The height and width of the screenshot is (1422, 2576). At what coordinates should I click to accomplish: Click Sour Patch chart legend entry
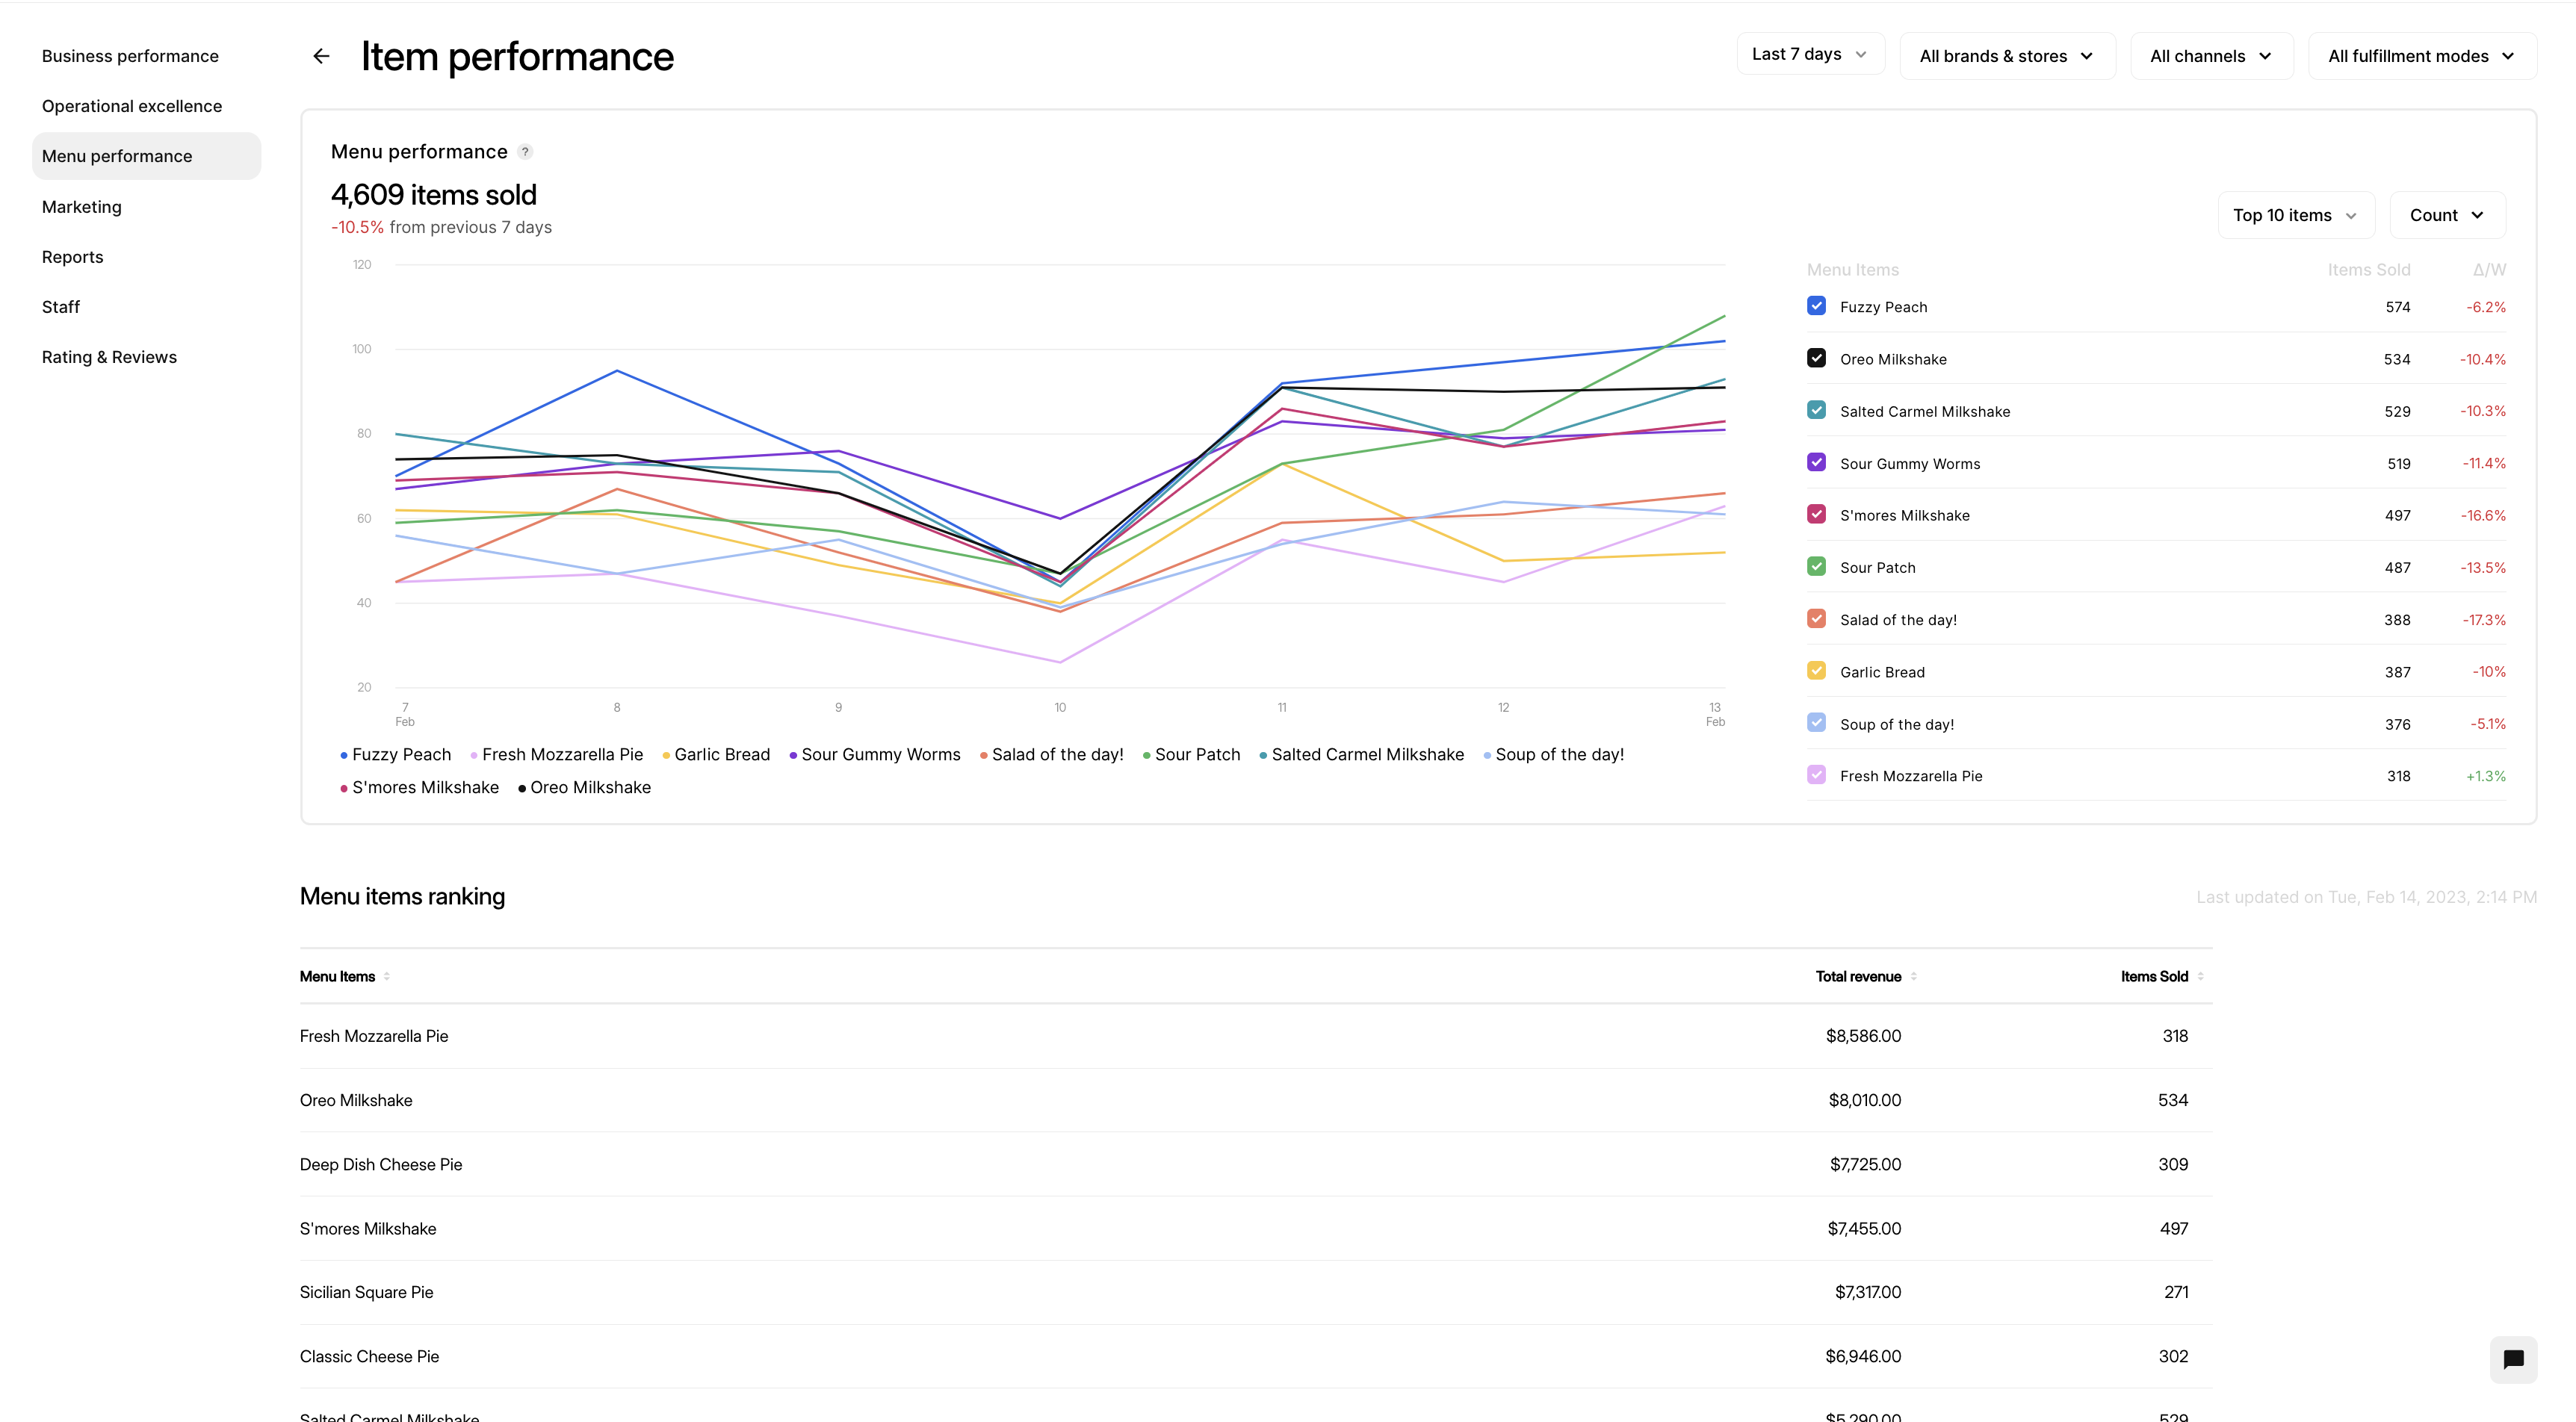pos(1192,754)
